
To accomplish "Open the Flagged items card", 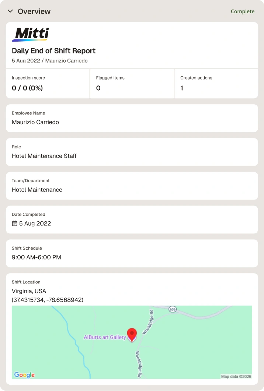I will coord(132,84).
